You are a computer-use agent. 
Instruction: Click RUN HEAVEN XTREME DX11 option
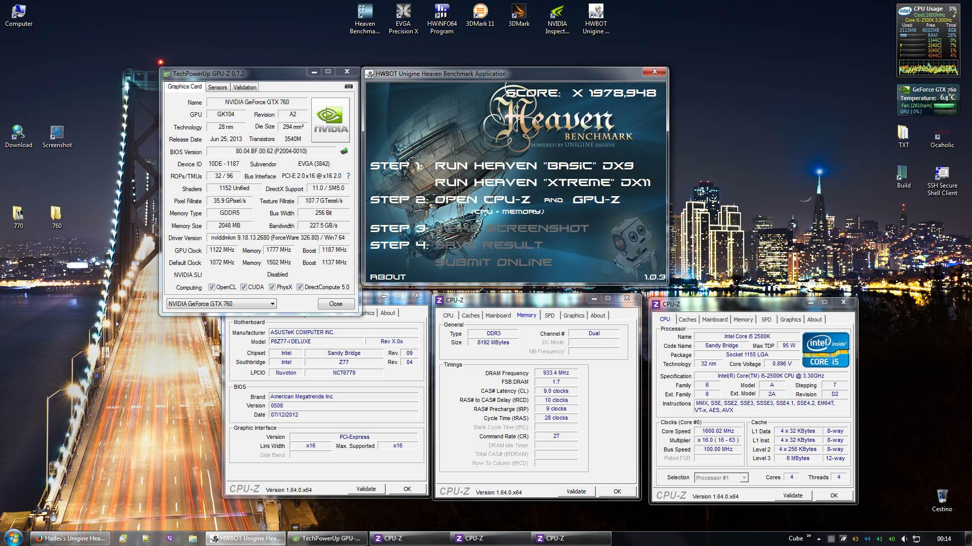click(x=543, y=183)
